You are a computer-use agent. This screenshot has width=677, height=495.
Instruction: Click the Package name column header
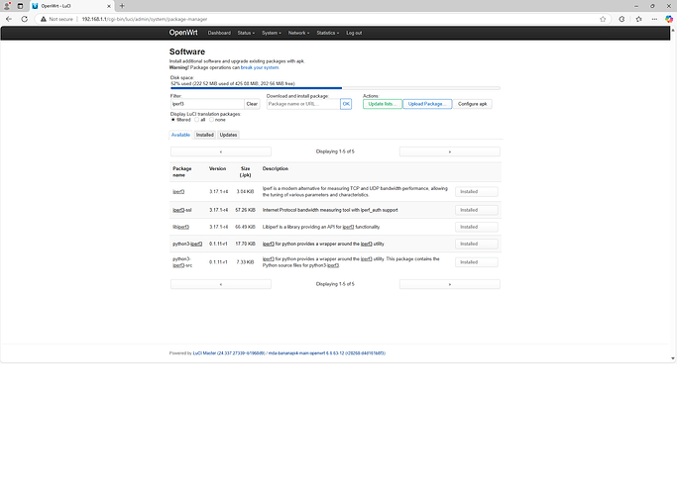(182, 171)
